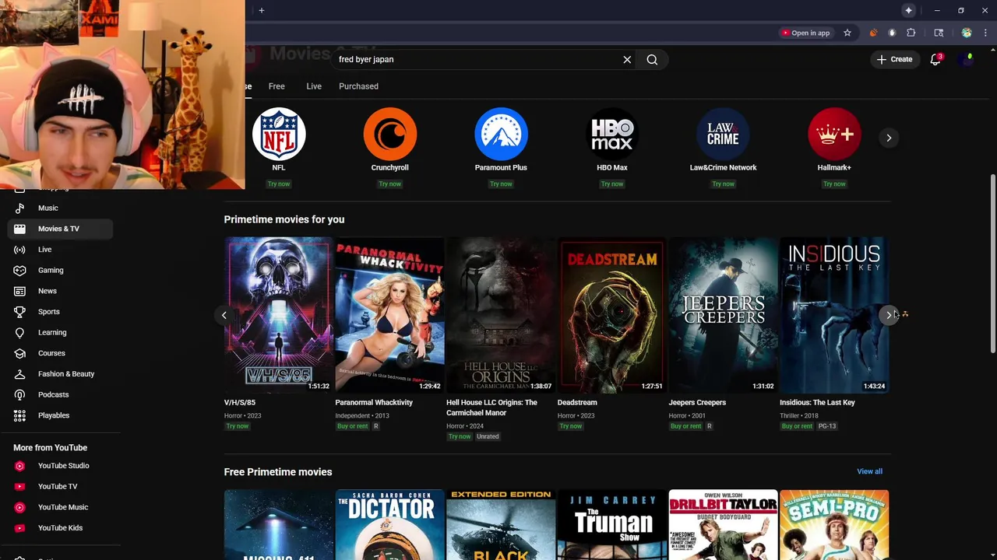Image resolution: width=997 pixels, height=560 pixels.
Task: Click the YouTube Studio icon
Action: pyautogui.click(x=19, y=466)
